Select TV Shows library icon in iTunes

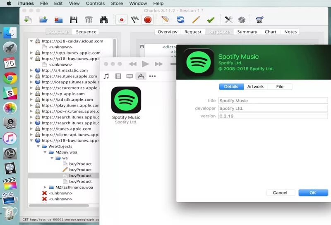pos(130,76)
